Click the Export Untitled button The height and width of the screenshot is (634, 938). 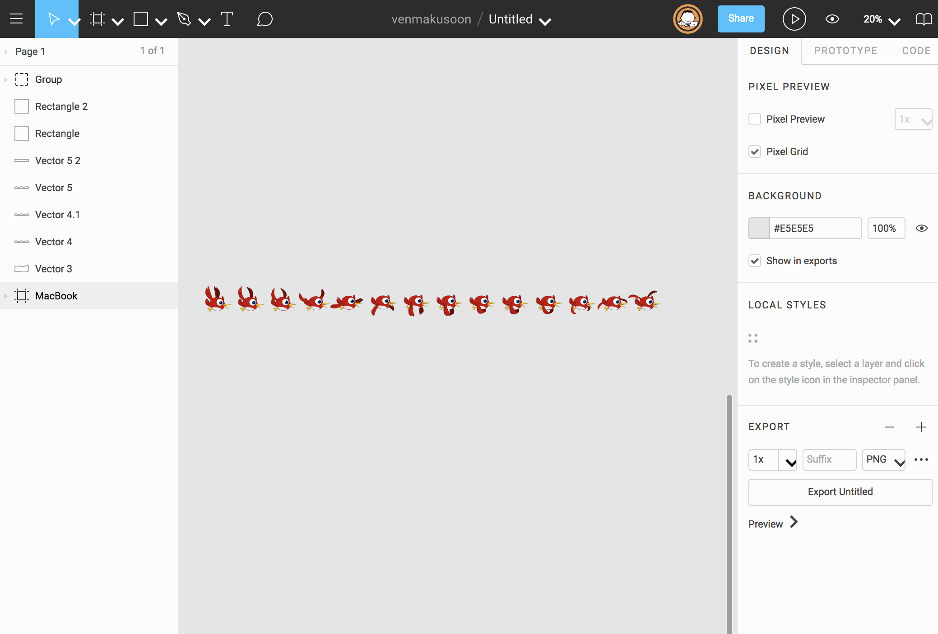tap(840, 492)
